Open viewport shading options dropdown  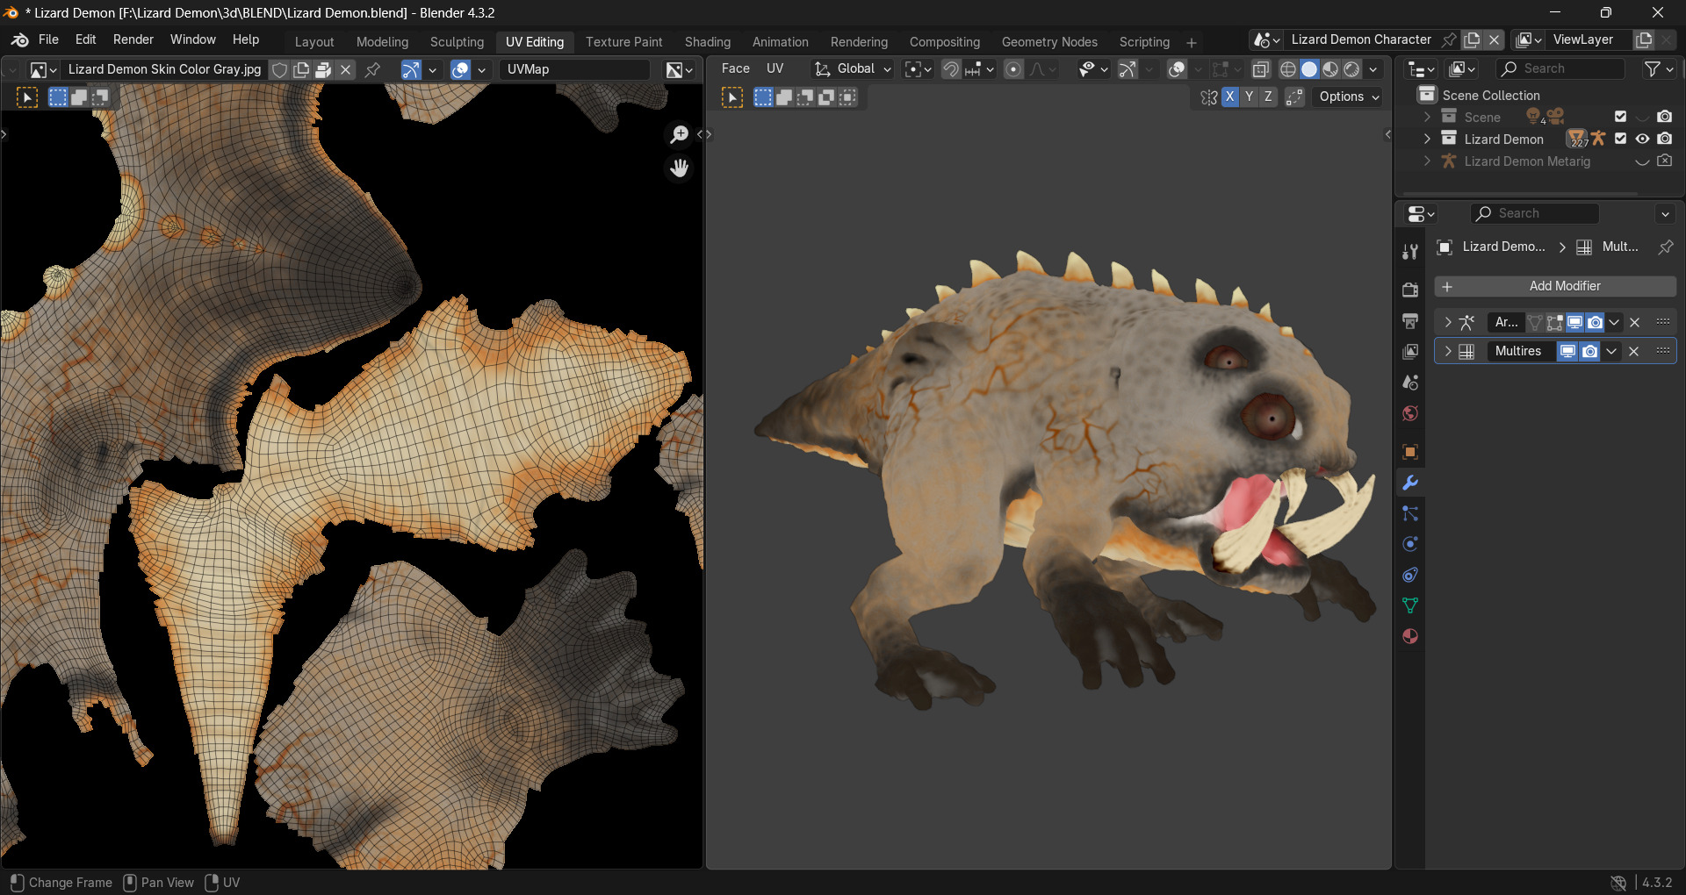click(1373, 69)
